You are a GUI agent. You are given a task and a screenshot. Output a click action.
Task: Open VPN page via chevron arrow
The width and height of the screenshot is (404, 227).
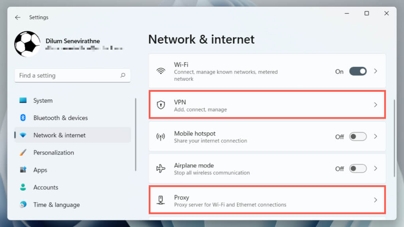pyautogui.click(x=376, y=105)
